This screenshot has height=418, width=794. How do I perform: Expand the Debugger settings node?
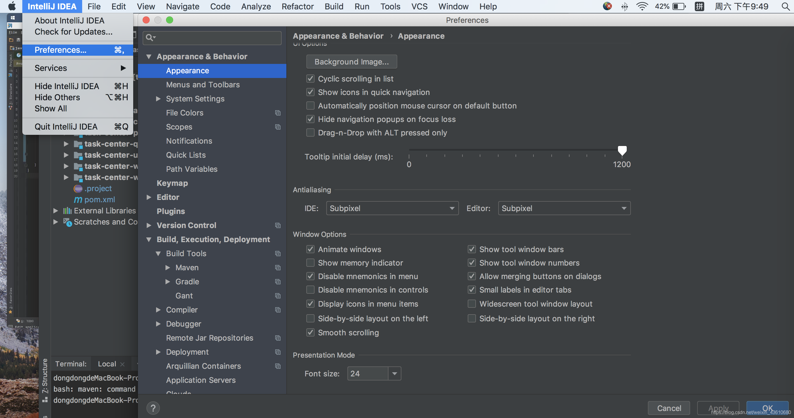[x=158, y=324]
